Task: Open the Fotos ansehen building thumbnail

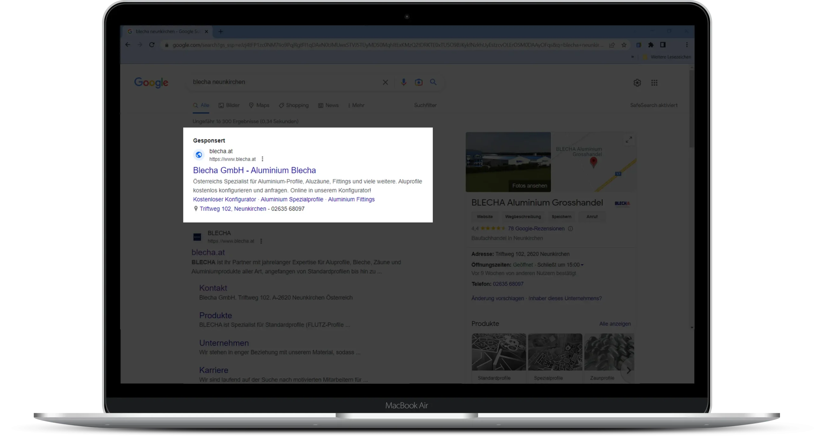Action: coord(508,162)
